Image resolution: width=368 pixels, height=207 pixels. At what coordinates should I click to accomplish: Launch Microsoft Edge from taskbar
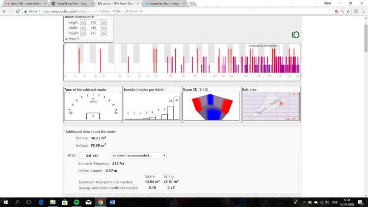tap(41, 202)
